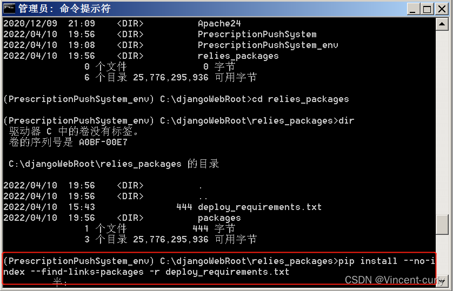This screenshot has width=453, height=291.
Task: Click the deploy_requirements.txt file name in the listing
Action: click(259, 207)
